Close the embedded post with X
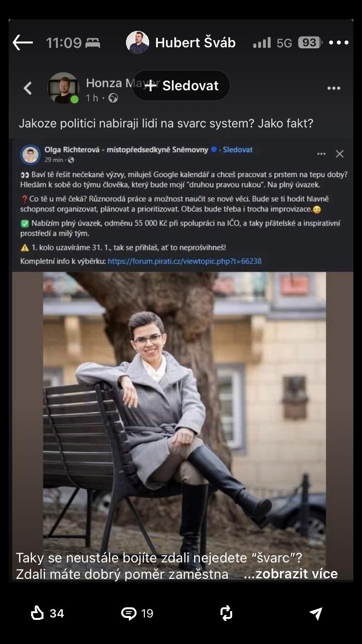 (x=340, y=154)
